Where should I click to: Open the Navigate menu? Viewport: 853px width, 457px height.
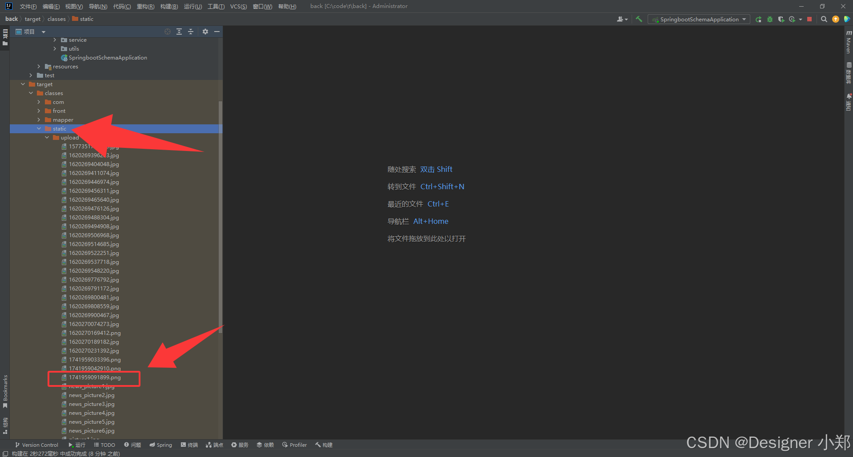coord(98,6)
